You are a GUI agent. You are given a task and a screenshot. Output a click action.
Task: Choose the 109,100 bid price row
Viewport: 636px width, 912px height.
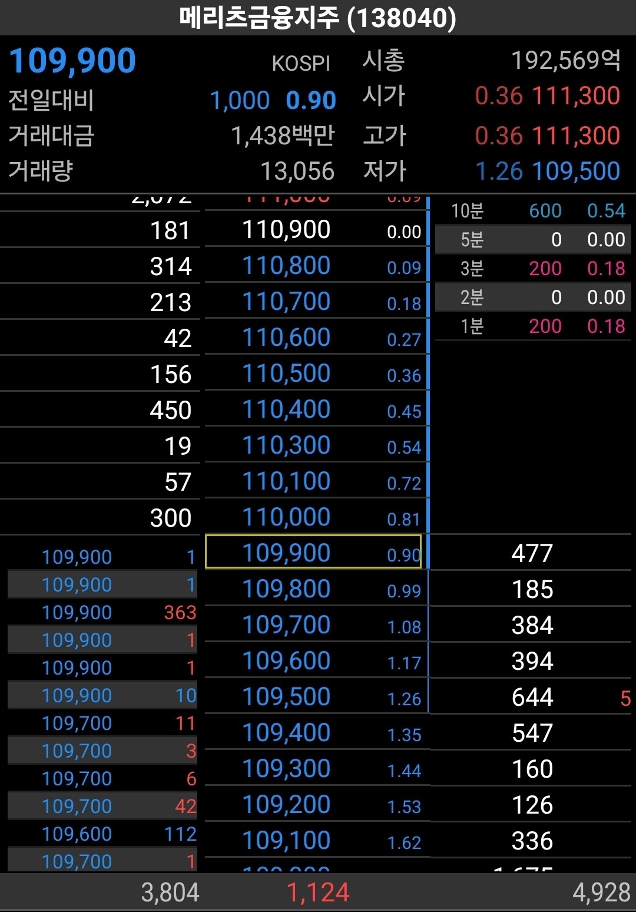313,840
